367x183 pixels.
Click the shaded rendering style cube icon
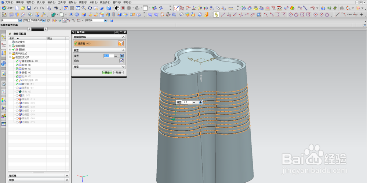tap(109, 8)
